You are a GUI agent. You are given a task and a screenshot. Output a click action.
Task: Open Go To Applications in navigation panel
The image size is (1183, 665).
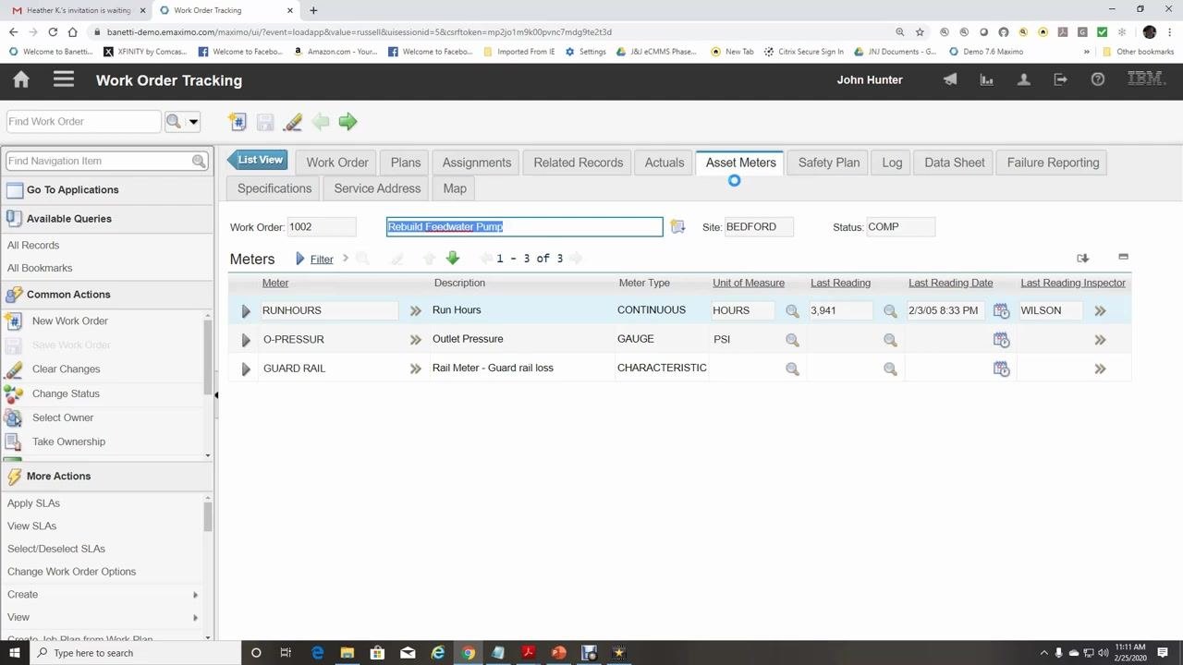coord(72,190)
